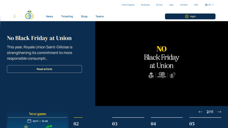Click the user profile icon in login button
Viewport: 228px width, 128px height.
click(187, 16)
